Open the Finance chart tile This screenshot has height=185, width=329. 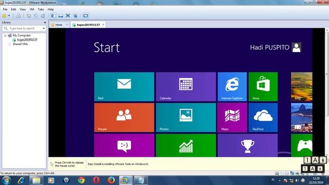point(186,145)
